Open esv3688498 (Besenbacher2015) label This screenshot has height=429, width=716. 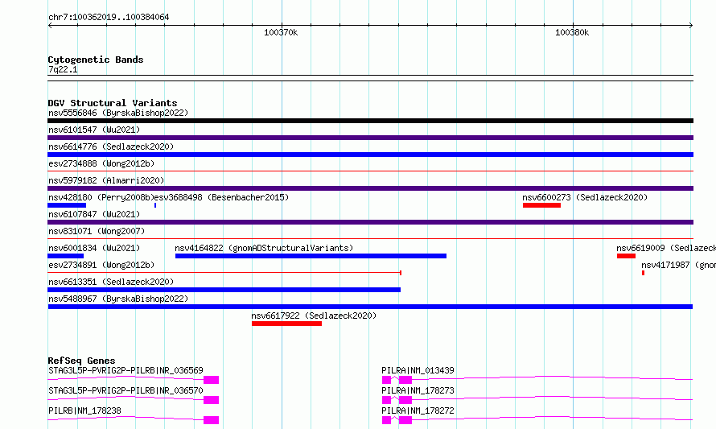point(221,197)
